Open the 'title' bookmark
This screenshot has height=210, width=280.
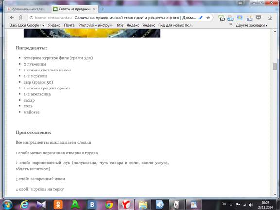pyautogui.click(x=120, y=25)
